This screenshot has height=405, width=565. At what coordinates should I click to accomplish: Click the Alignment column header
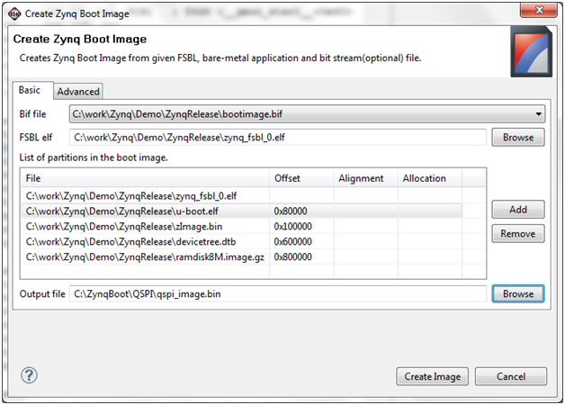(365, 178)
